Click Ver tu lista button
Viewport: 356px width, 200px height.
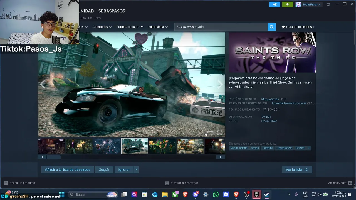pos(297,169)
